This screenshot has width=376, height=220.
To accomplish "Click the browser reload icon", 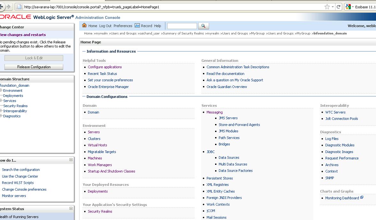I will point(339,7).
